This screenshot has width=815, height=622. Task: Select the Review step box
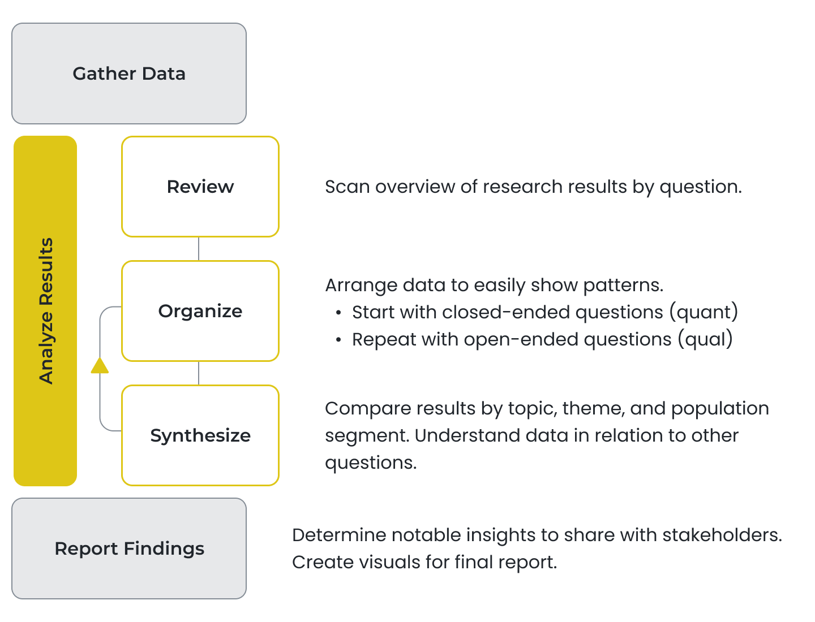200,187
